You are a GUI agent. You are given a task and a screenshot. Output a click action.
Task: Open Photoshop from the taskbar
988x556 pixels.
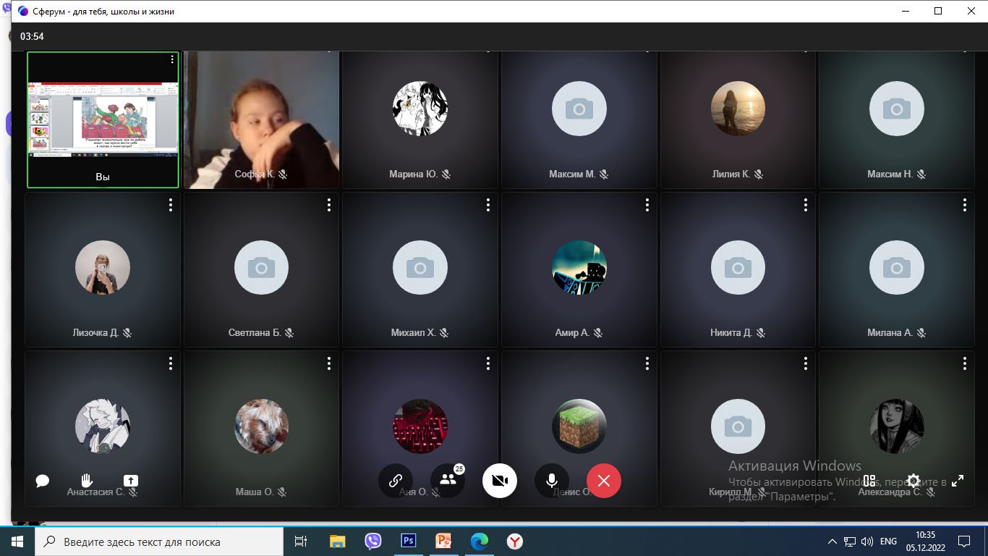(408, 542)
